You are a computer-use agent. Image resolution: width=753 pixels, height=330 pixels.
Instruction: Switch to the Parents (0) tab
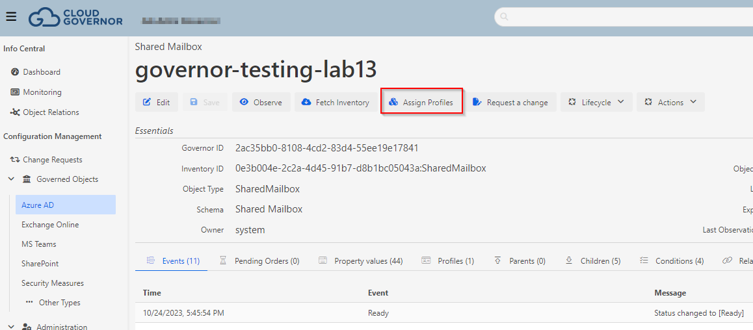tap(520, 261)
